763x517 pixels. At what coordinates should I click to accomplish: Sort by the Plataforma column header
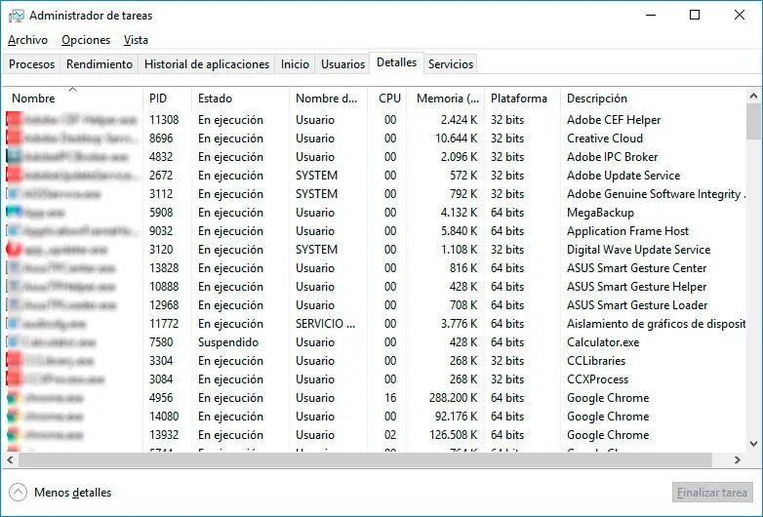coord(523,99)
